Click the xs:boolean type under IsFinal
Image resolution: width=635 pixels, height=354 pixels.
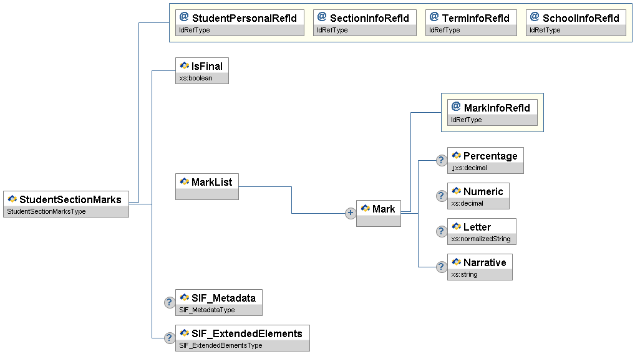[x=196, y=78]
